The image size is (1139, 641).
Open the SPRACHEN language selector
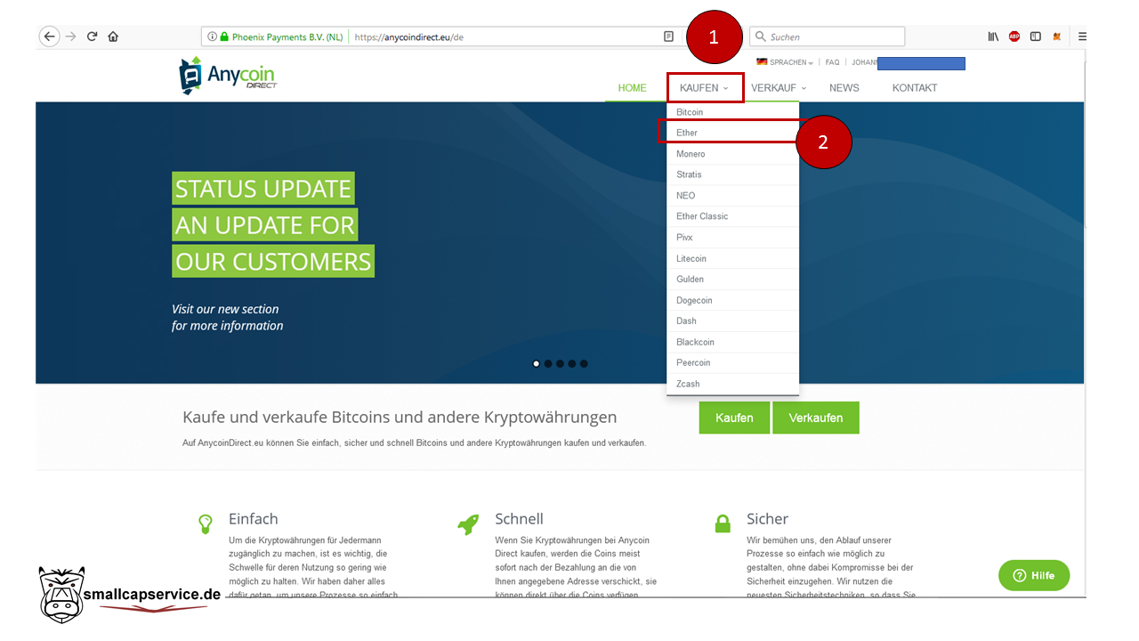click(x=786, y=62)
